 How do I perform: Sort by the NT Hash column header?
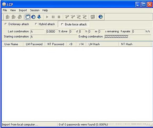[135, 44]
